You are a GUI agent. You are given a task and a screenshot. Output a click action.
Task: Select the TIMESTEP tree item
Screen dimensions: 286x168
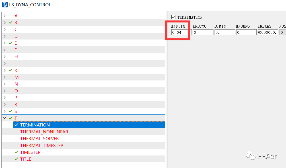pyautogui.click(x=30, y=152)
